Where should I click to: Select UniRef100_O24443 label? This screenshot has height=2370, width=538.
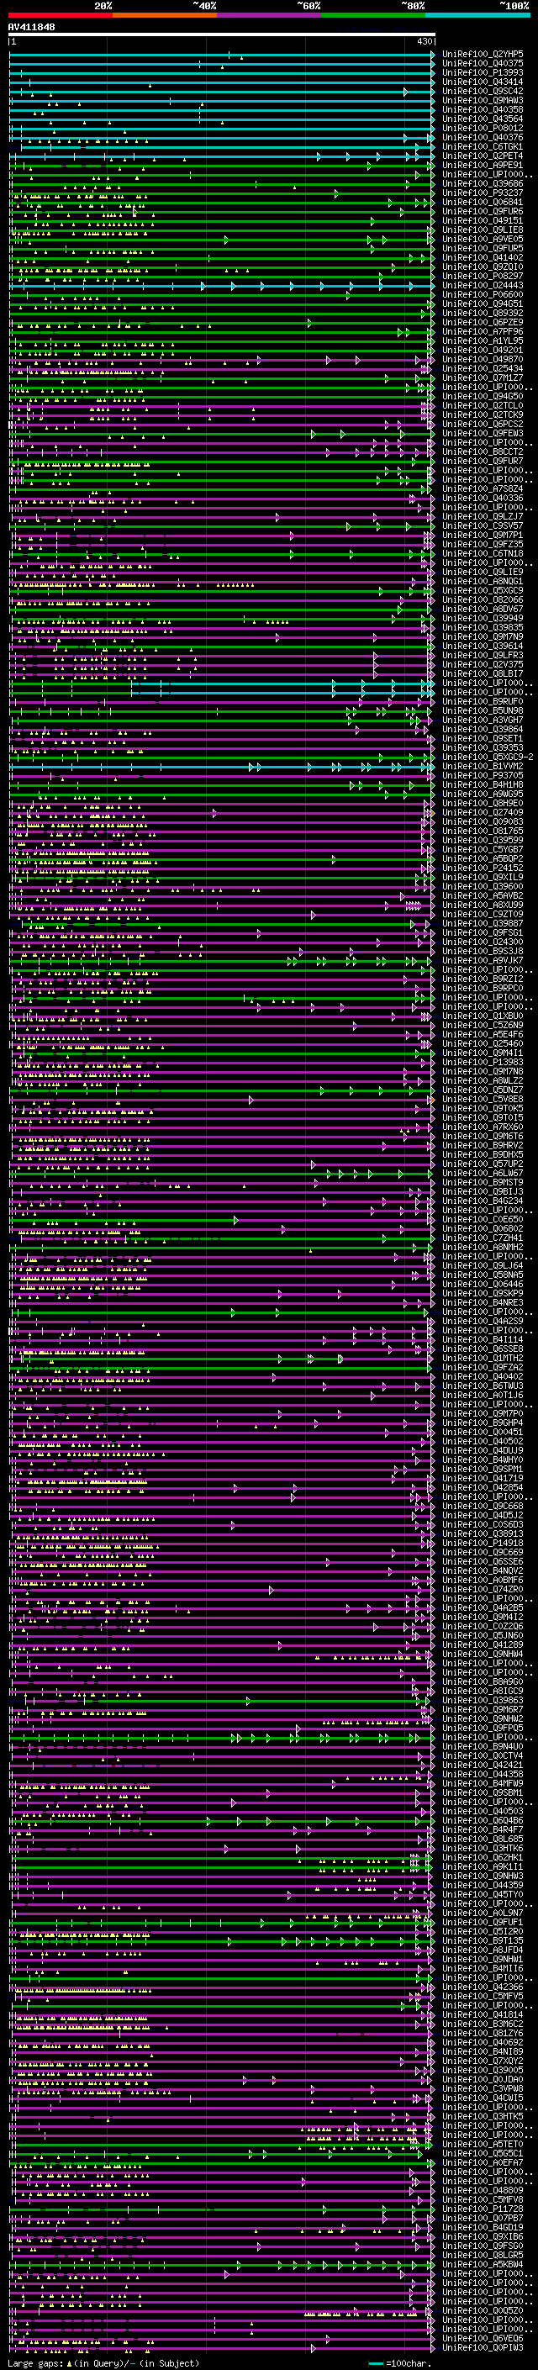click(x=483, y=285)
